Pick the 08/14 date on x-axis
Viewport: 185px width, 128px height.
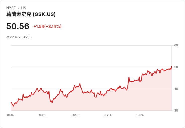[x=108, y=115]
